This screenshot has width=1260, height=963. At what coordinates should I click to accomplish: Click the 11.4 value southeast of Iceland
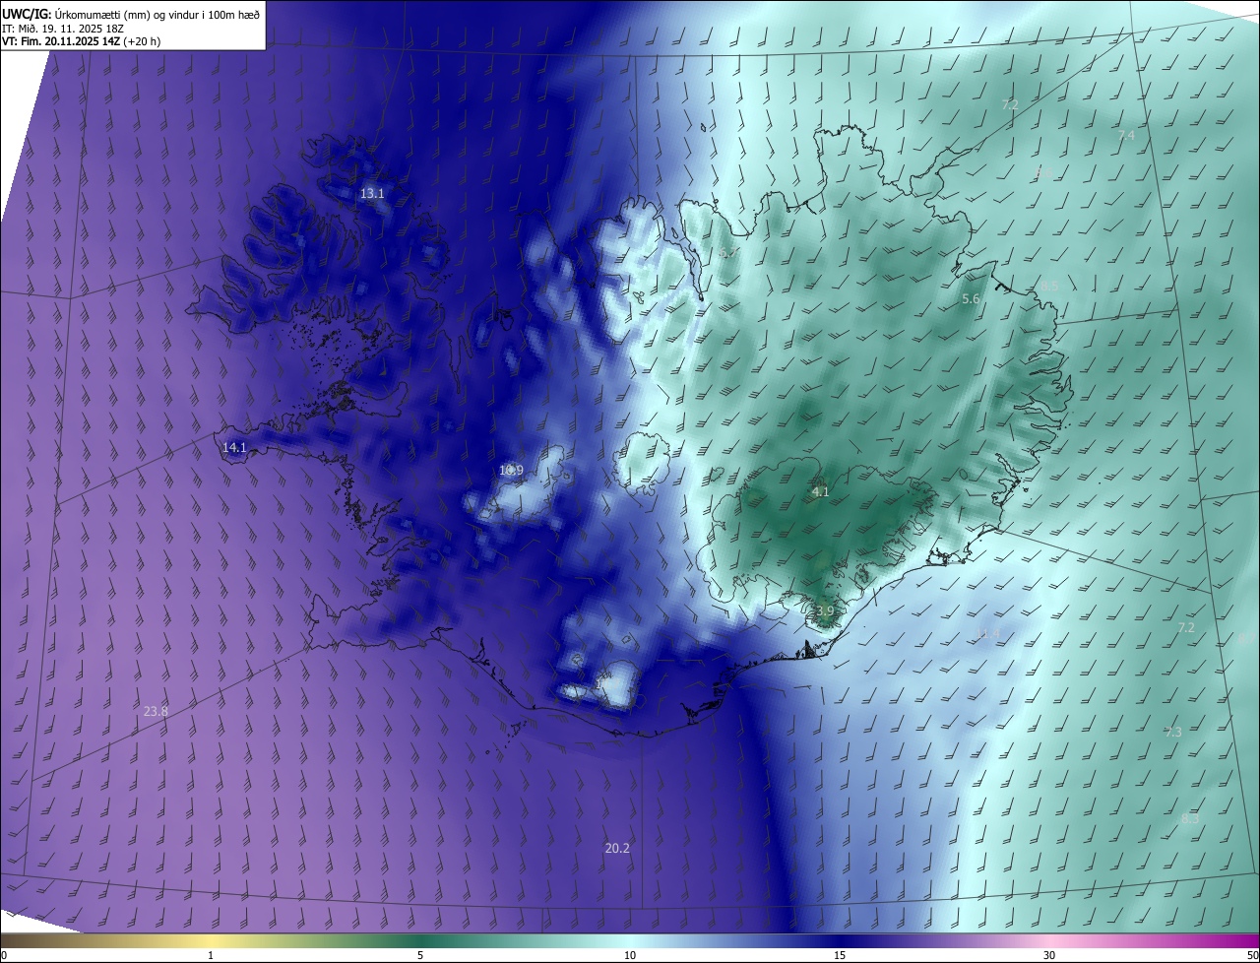[x=989, y=633]
